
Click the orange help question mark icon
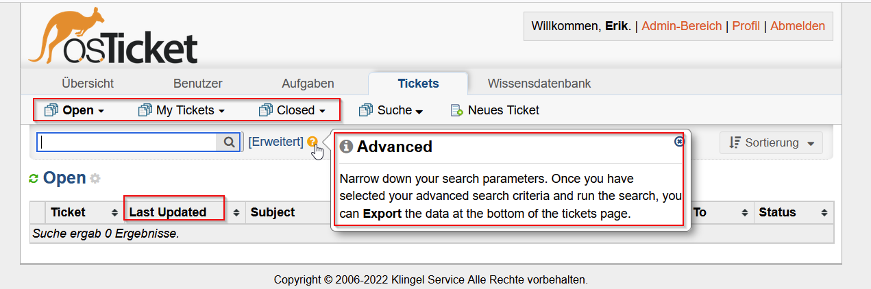coord(312,142)
